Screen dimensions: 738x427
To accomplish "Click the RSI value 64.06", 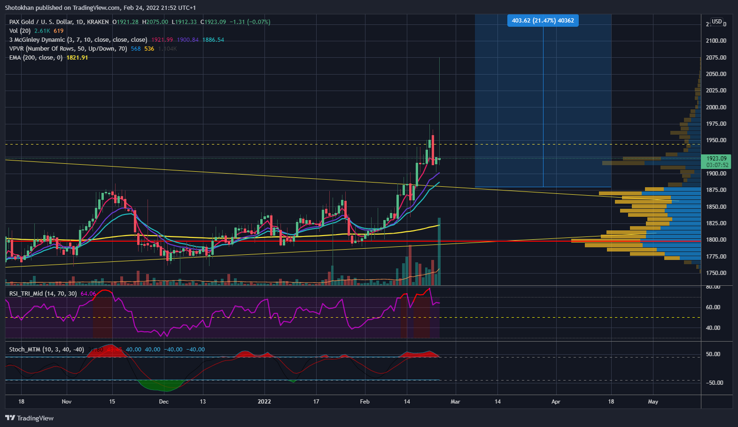I will (88, 294).
